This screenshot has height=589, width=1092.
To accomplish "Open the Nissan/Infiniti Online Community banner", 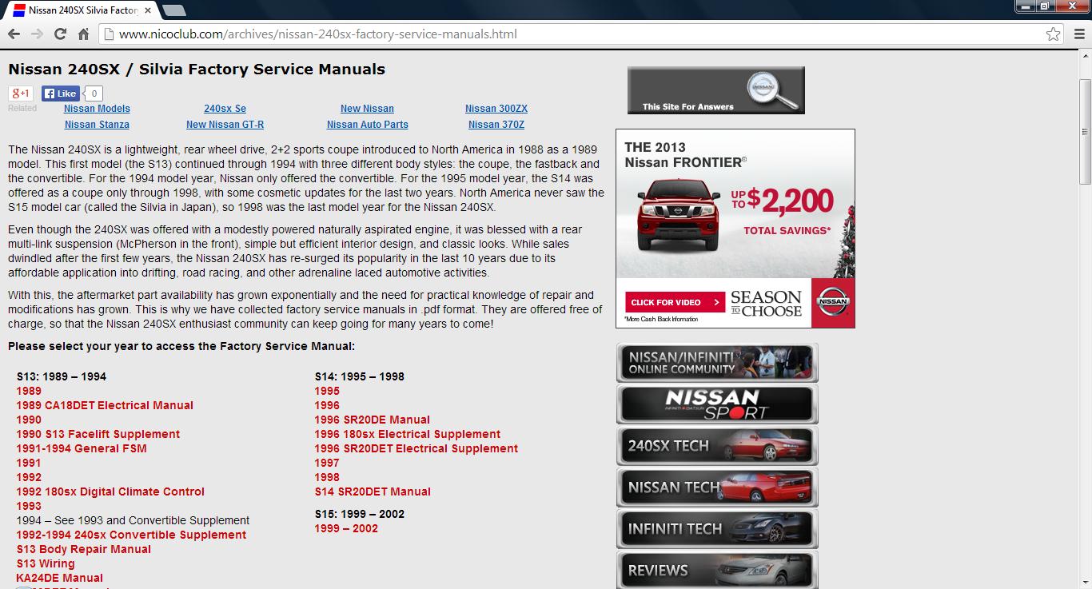I will coord(717,363).
